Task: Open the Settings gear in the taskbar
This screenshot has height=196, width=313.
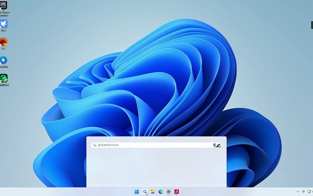Action: click(169, 192)
